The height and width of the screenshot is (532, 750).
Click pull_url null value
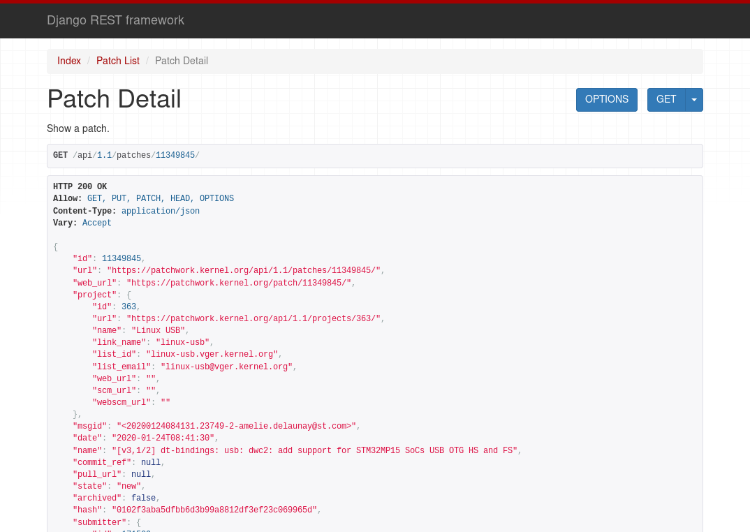tap(141, 475)
